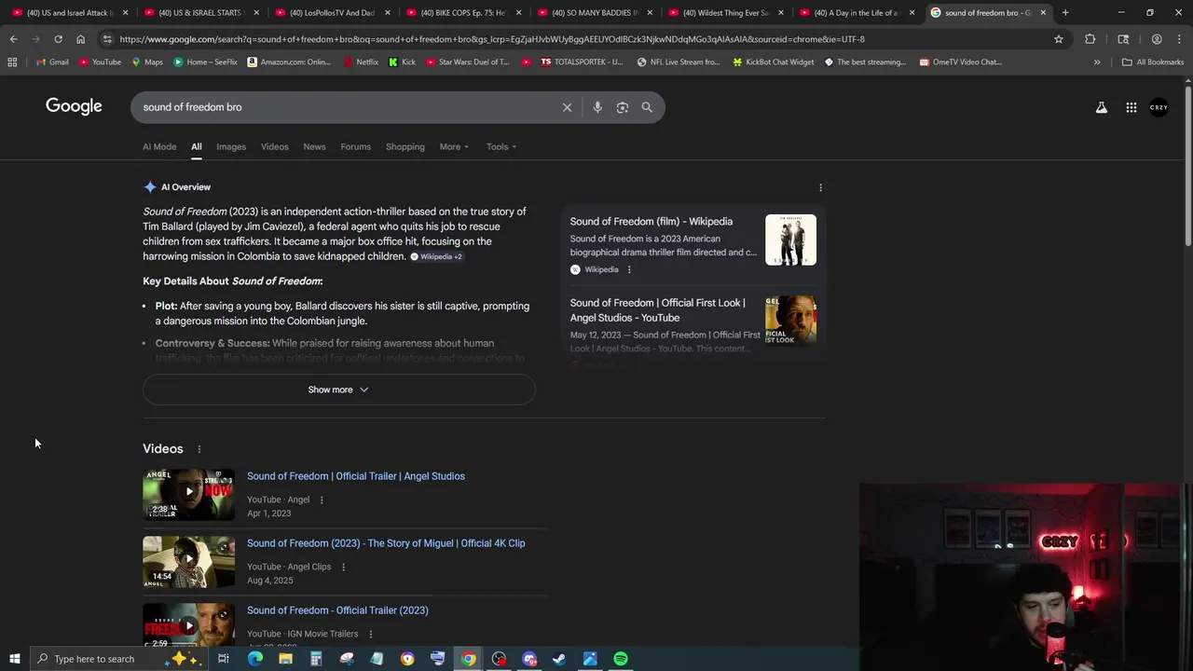Switch to the Videos search tab
The width and height of the screenshot is (1193, 671).
point(274,146)
